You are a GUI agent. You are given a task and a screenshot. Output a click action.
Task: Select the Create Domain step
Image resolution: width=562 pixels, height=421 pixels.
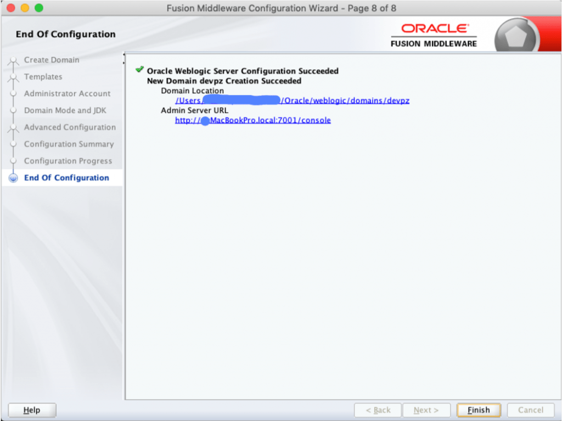(x=52, y=60)
